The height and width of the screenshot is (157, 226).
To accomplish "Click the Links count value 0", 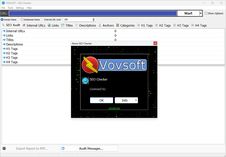I will coord(115,35).
